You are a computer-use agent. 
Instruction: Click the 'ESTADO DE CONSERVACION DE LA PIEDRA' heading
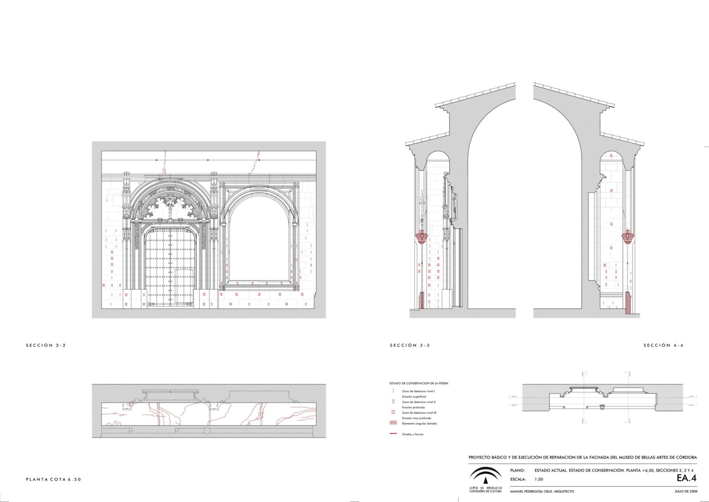pyautogui.click(x=419, y=383)
